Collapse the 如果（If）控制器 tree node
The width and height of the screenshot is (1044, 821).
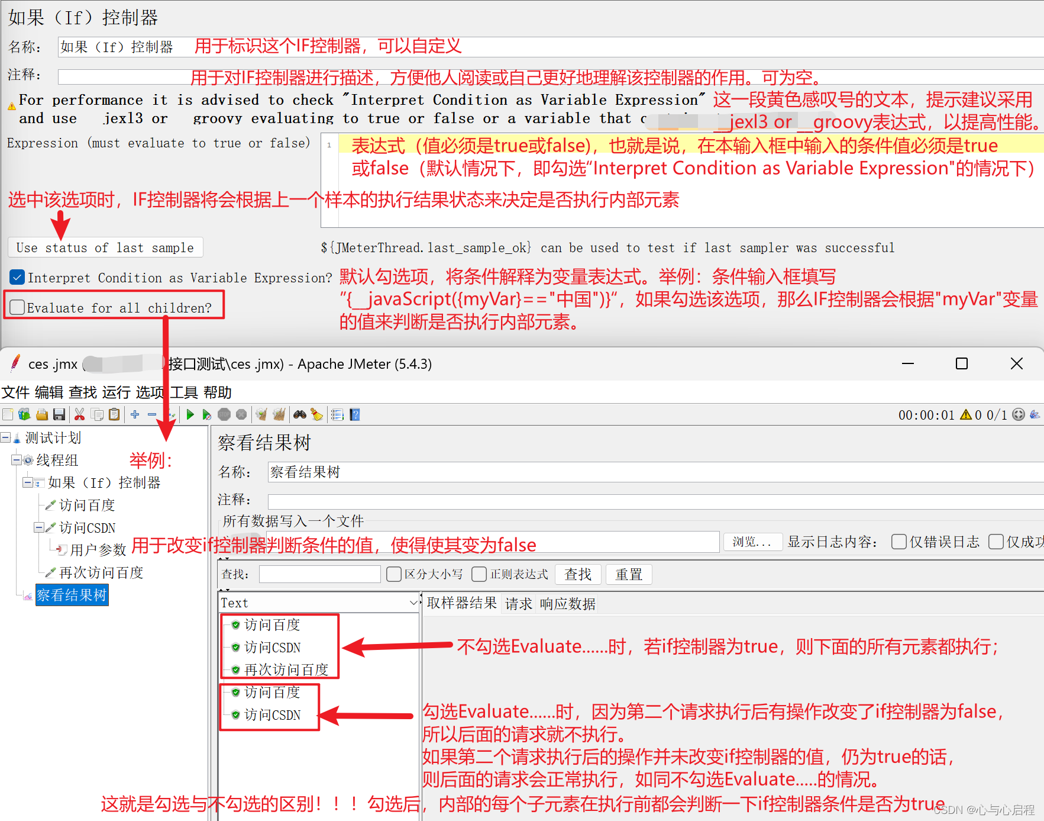[x=27, y=482]
